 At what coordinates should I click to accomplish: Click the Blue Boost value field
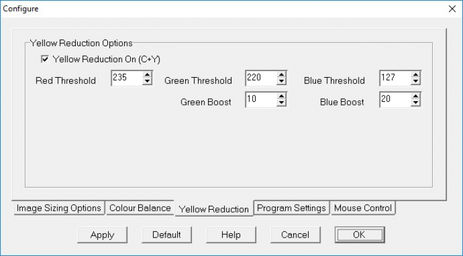pos(395,100)
